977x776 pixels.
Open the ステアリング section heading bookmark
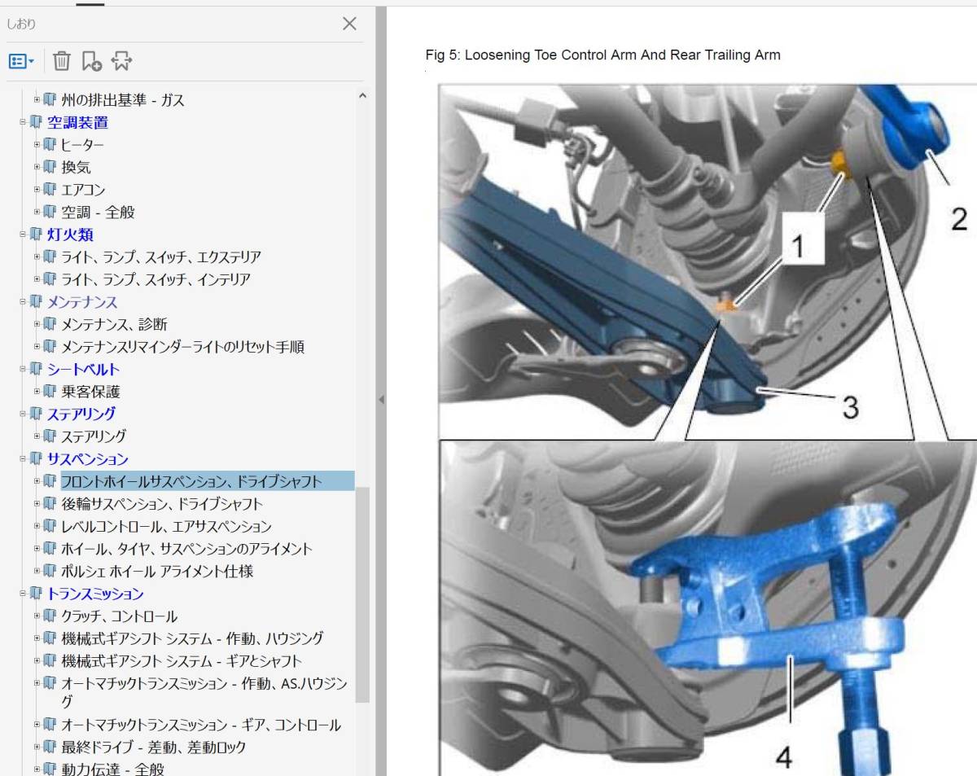coord(81,414)
